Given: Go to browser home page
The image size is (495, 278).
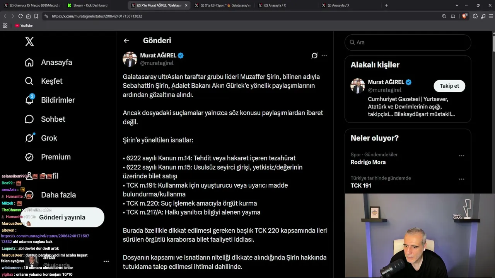Looking at the screenshot, I should click(x=28, y=16).
